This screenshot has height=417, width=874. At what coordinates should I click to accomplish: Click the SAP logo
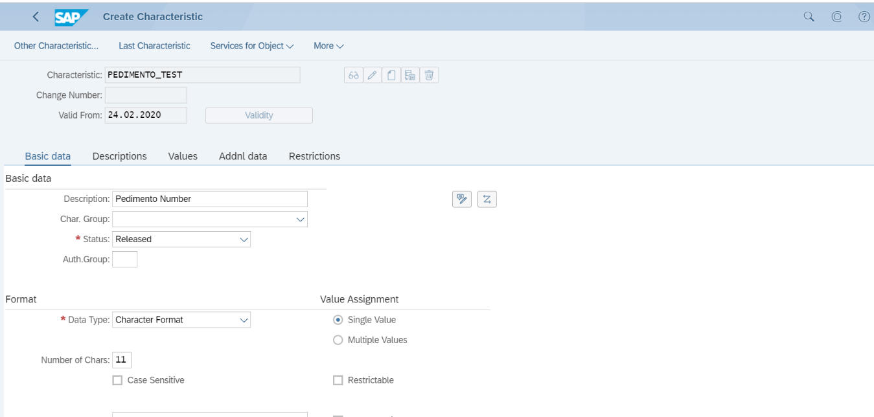tap(71, 17)
